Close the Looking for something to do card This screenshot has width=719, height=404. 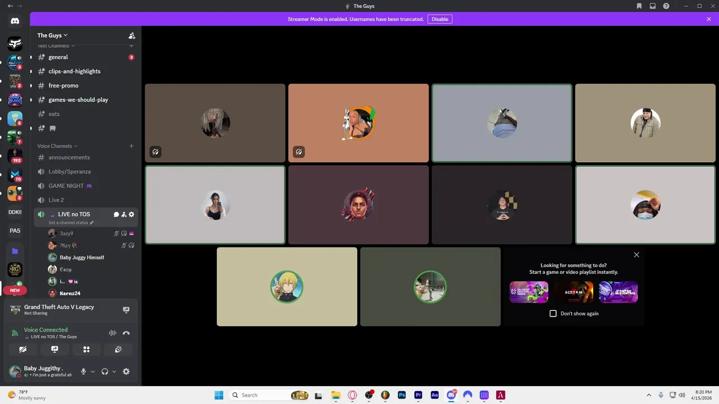coord(636,255)
